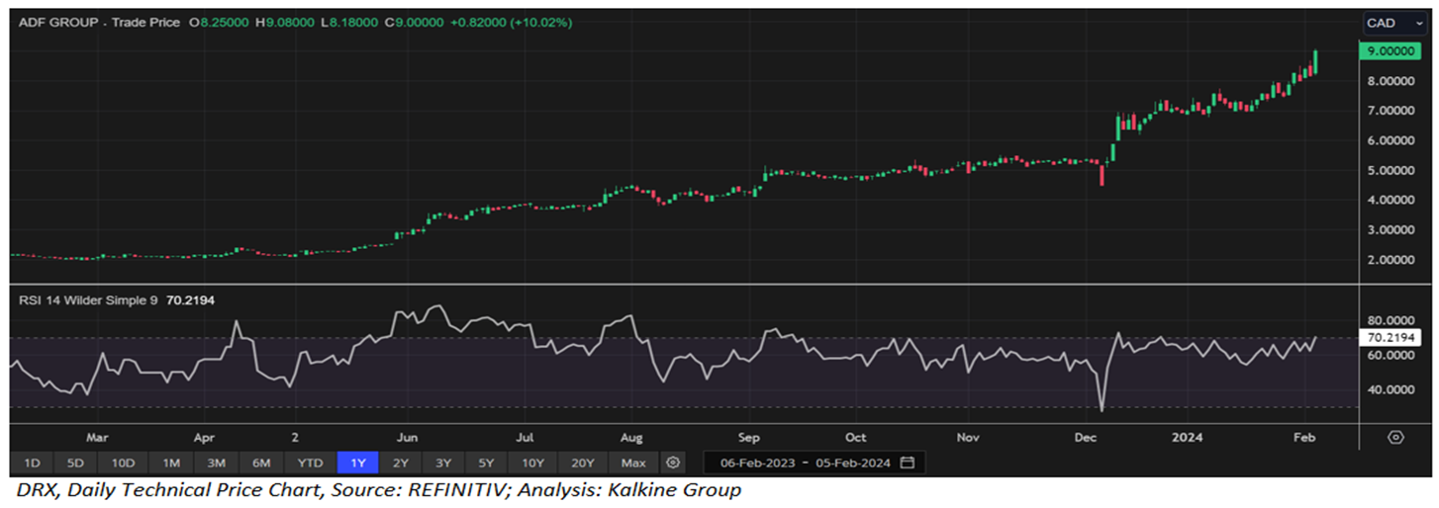Click the ADF GROUP Trade Price legend

point(97,22)
